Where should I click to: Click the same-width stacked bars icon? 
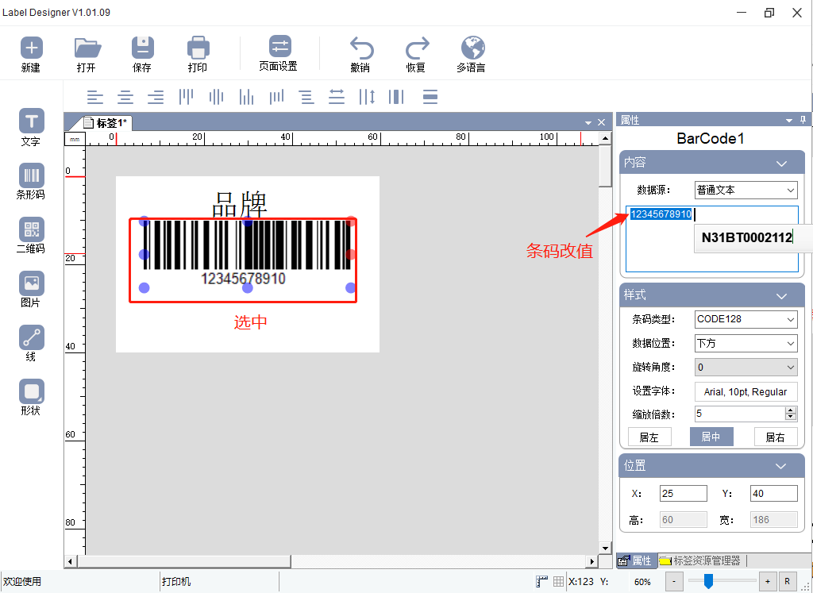430,97
